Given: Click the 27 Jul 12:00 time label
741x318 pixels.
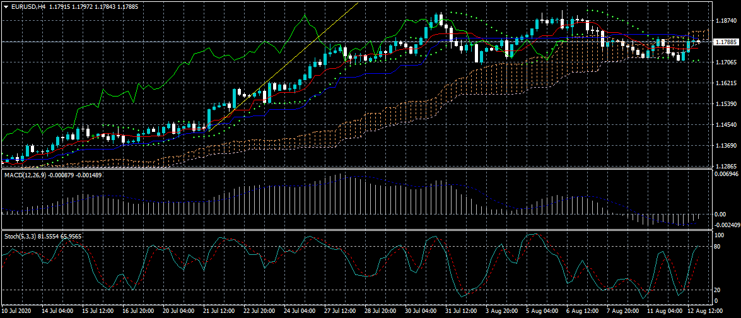Looking at the screenshot, I should 339,312.
